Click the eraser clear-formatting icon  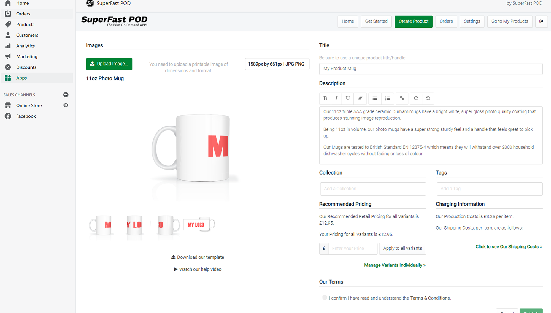[x=360, y=98]
